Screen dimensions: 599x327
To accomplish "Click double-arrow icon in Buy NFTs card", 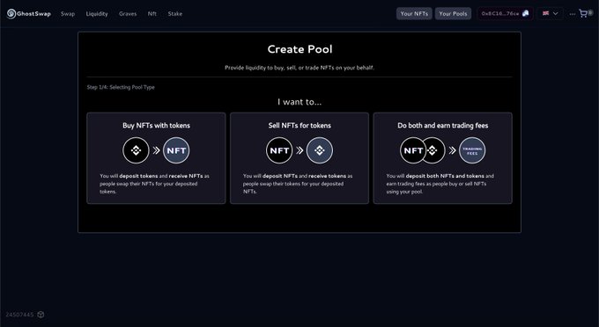I will [x=156, y=150].
